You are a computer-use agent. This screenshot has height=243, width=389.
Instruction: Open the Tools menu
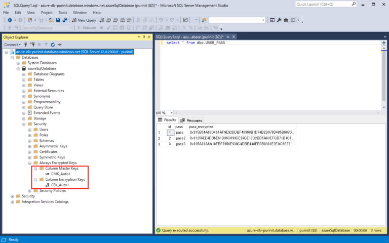click(x=63, y=12)
